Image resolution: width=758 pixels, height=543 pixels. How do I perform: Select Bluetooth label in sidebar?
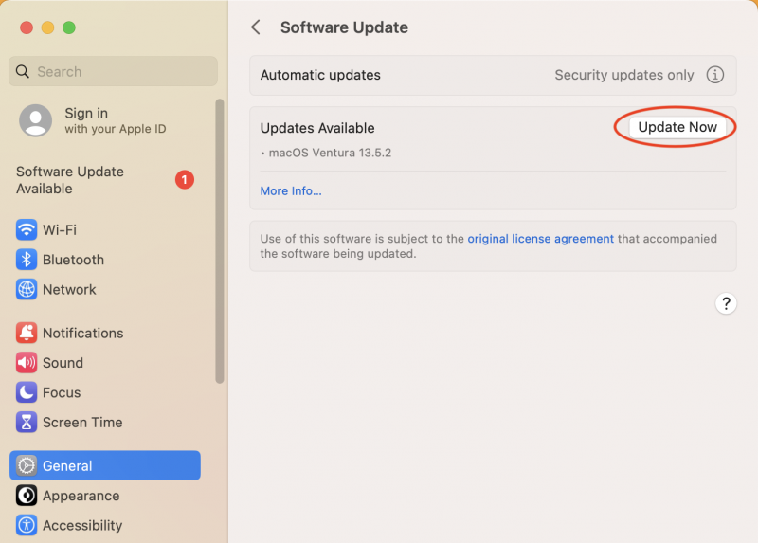coord(73,260)
